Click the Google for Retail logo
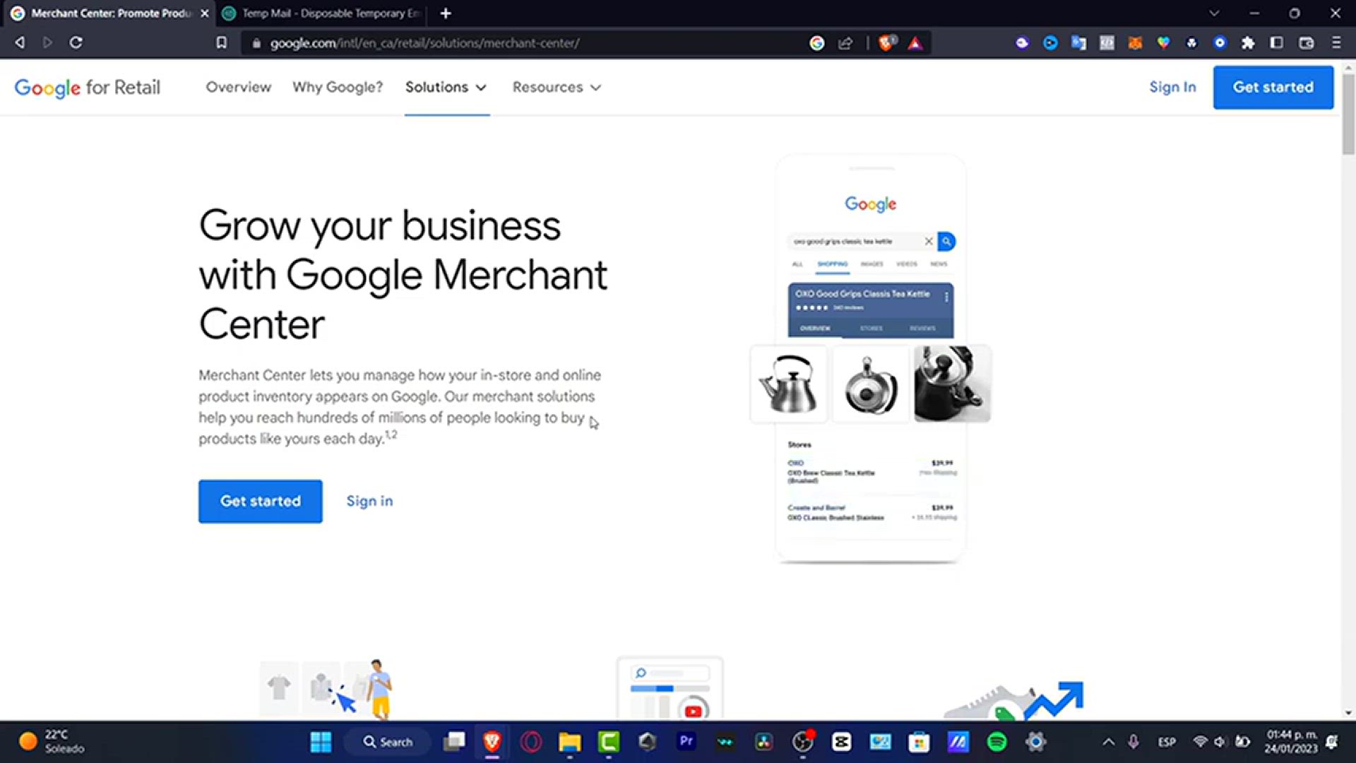1356x763 pixels. [88, 88]
